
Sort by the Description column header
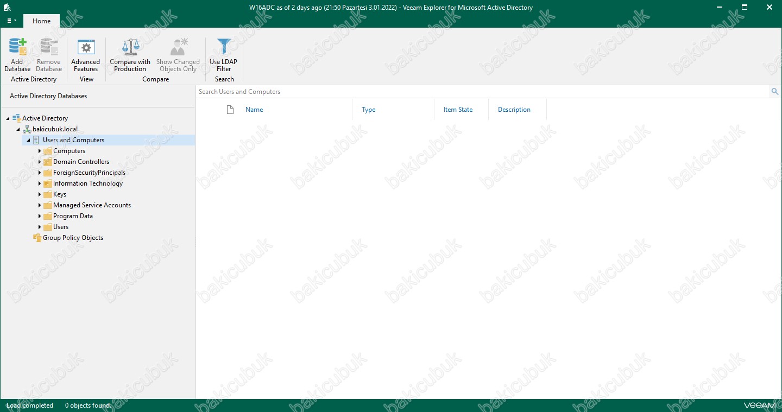[x=514, y=110]
